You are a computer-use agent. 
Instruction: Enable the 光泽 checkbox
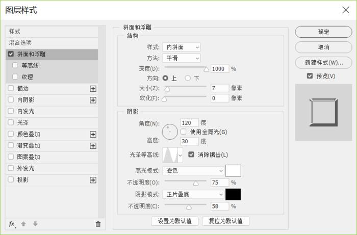tap(11, 122)
